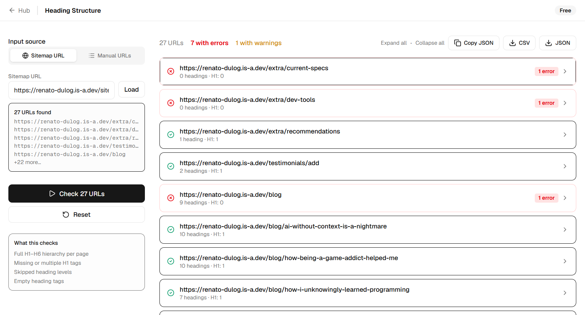This screenshot has height=315, width=585.
Task: Switch to Manual URLs input source
Action: coord(110,56)
